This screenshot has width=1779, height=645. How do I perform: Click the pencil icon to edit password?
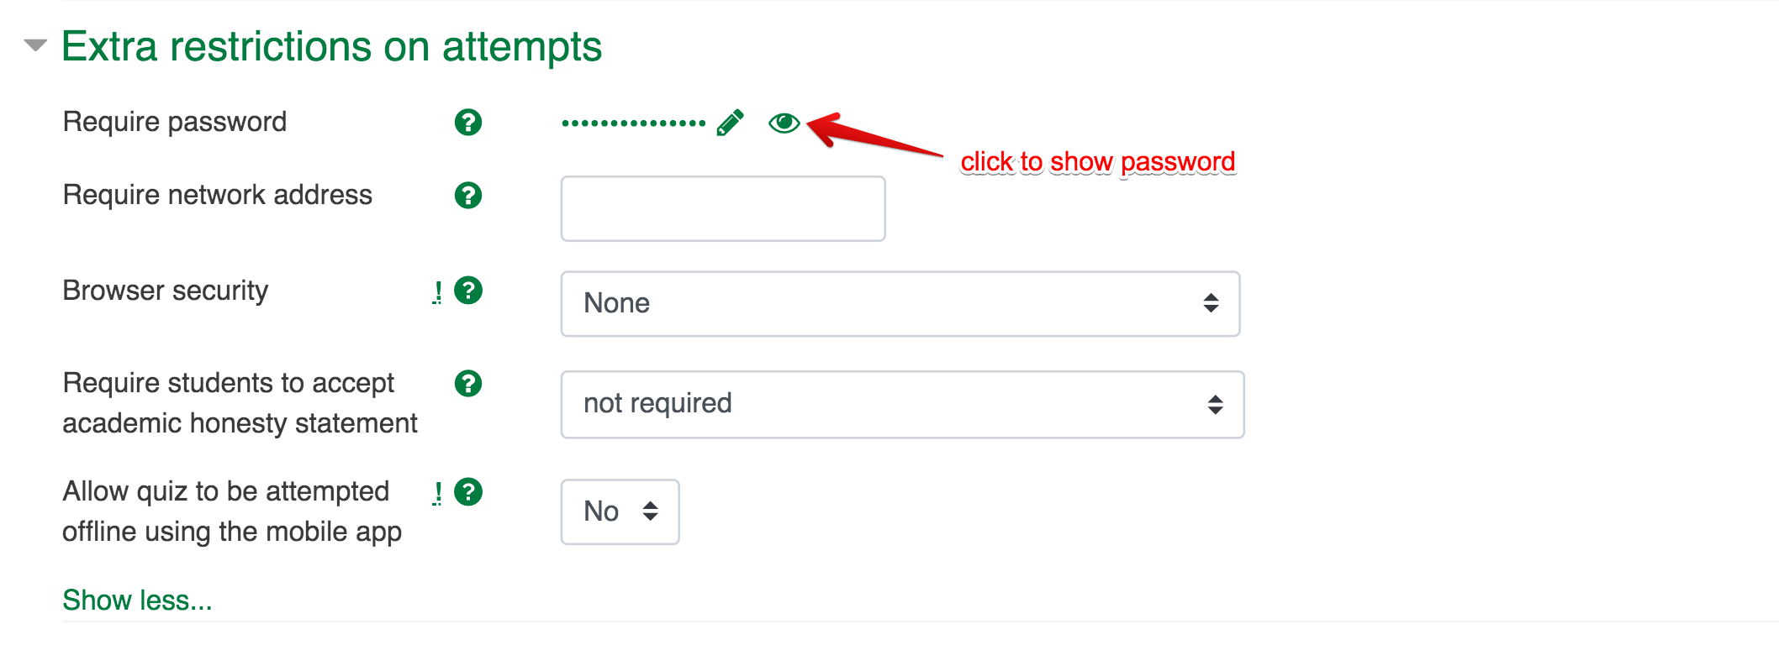tap(730, 123)
